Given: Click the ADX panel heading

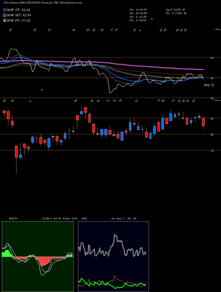Looking at the screenshot, I should [x=84, y=219].
